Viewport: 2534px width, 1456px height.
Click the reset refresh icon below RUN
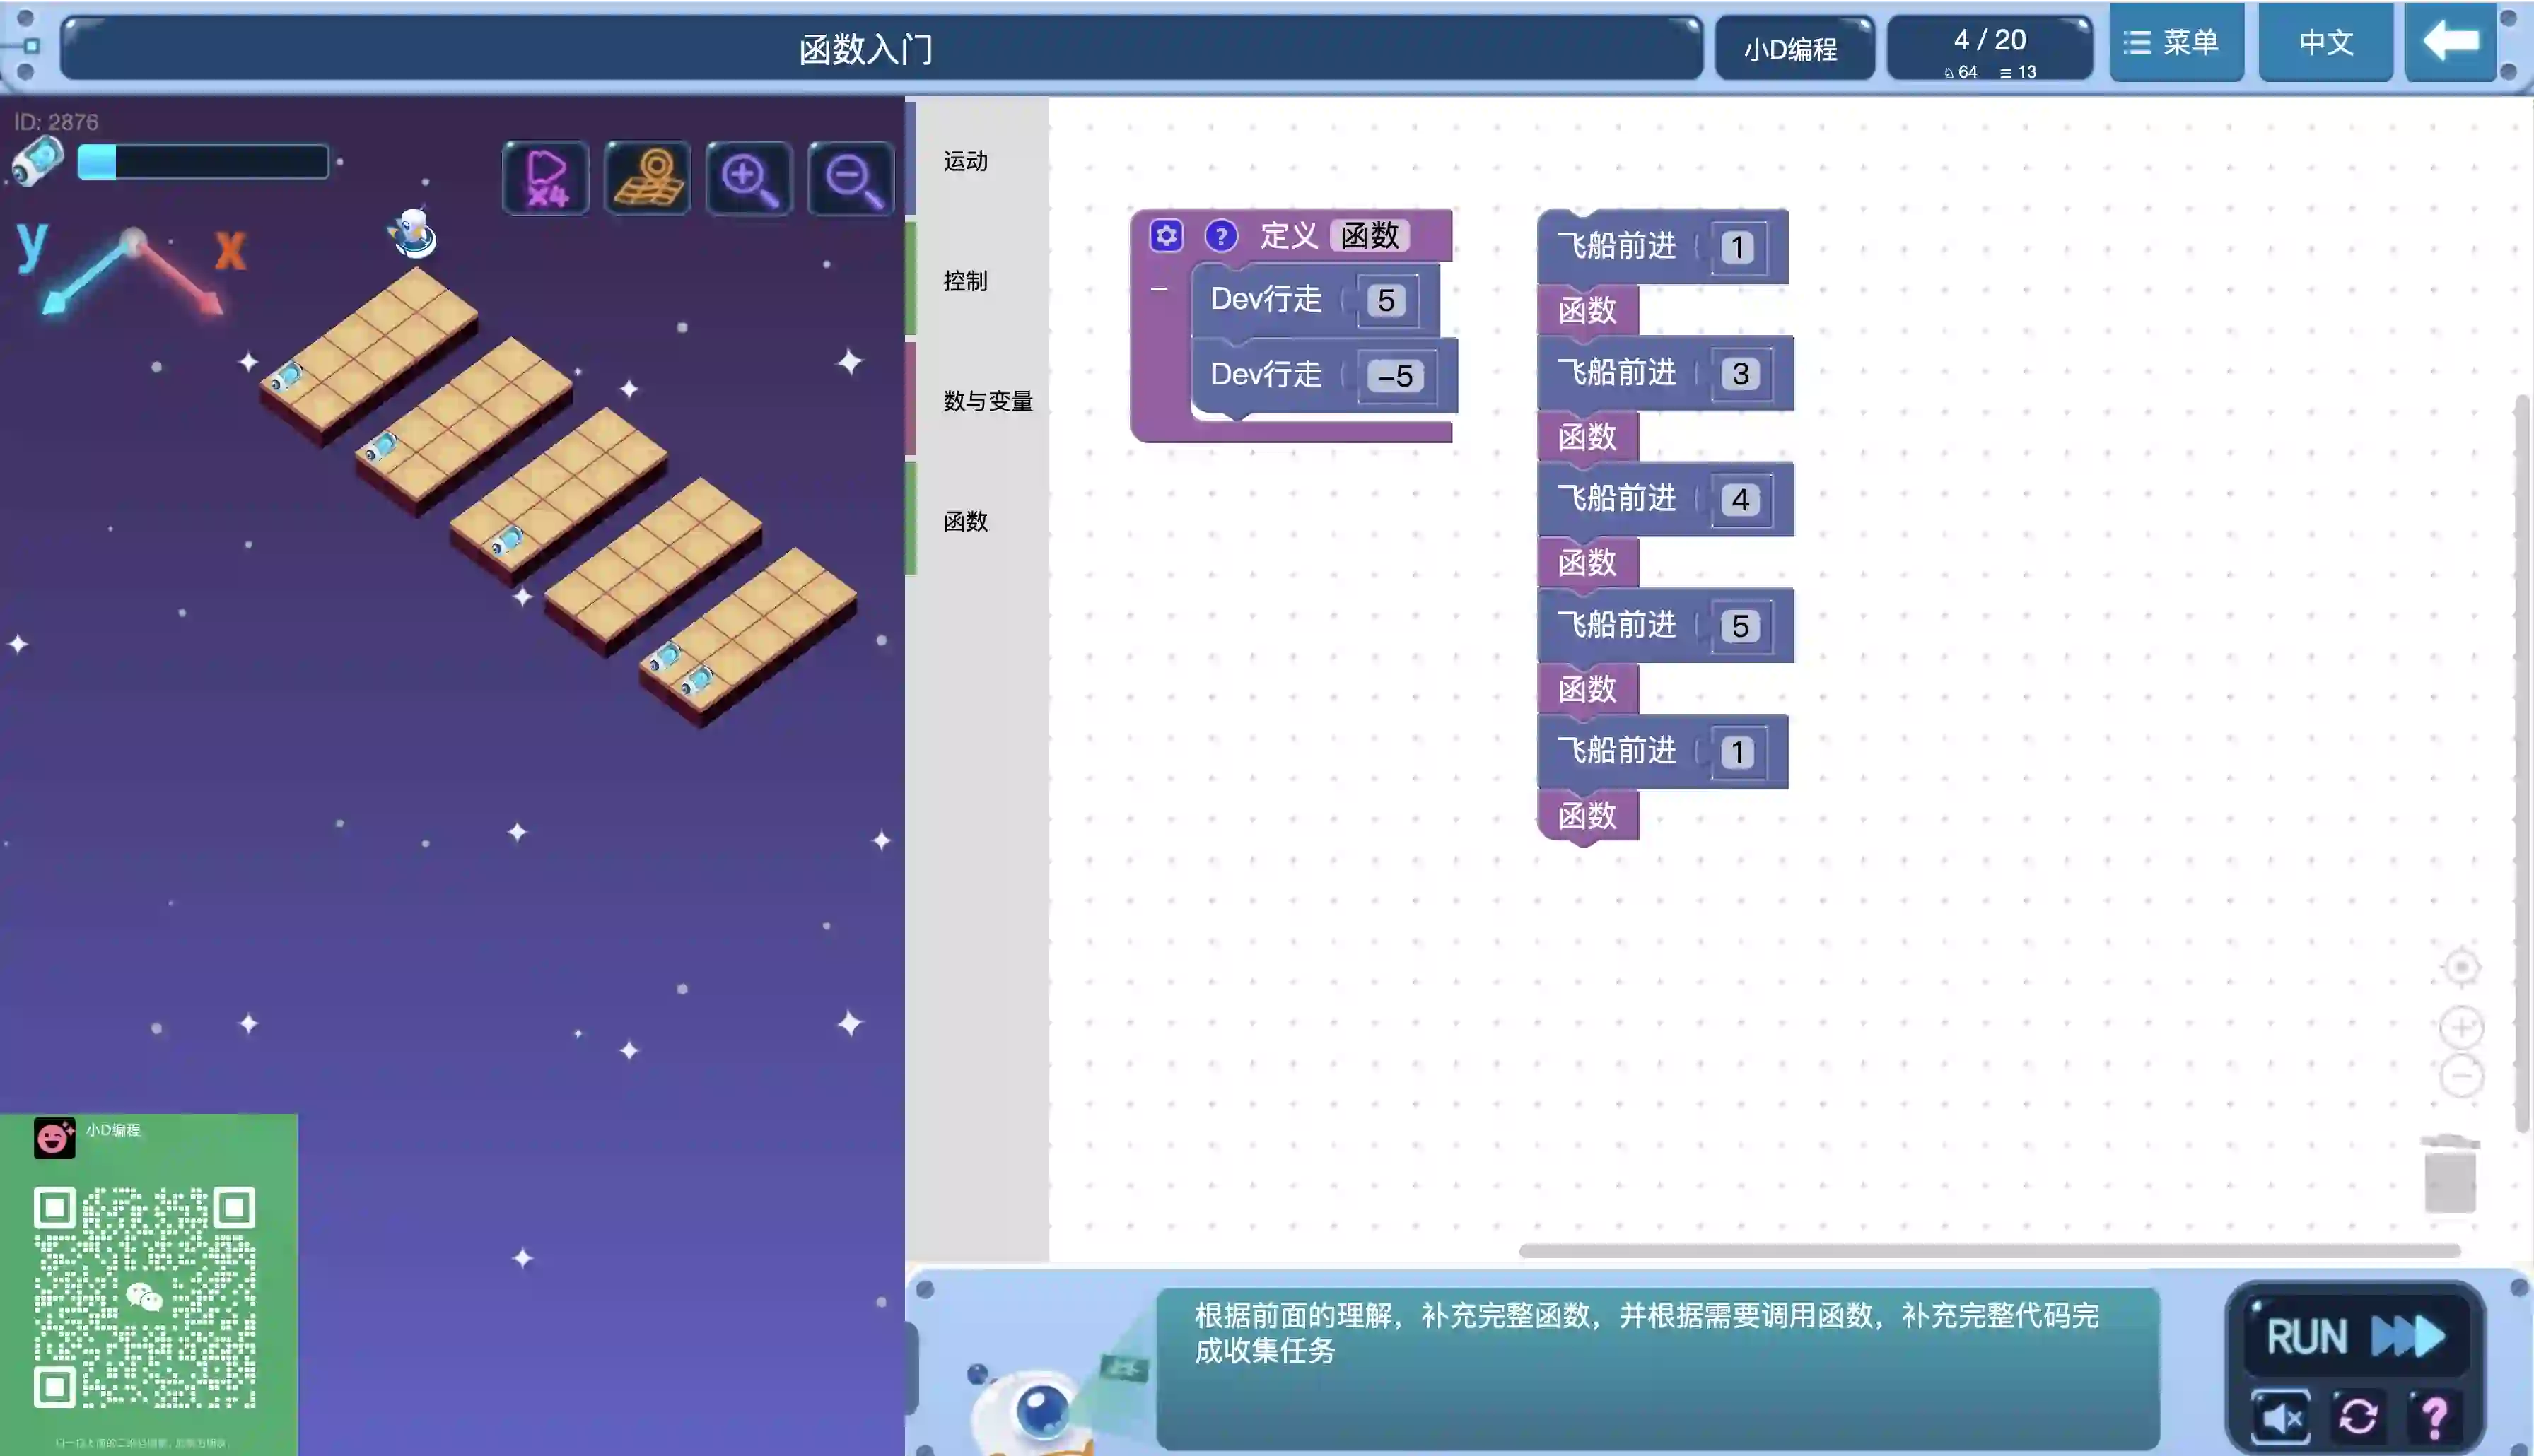tap(2358, 1416)
